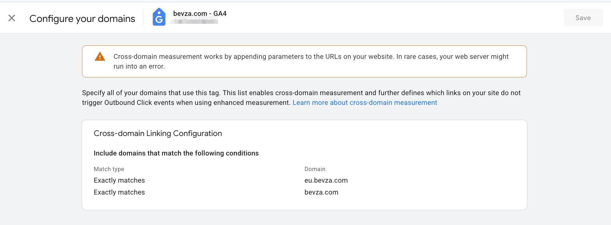Image resolution: width=611 pixels, height=225 pixels.
Task: Click Include domains that match following conditions
Action: (x=176, y=153)
